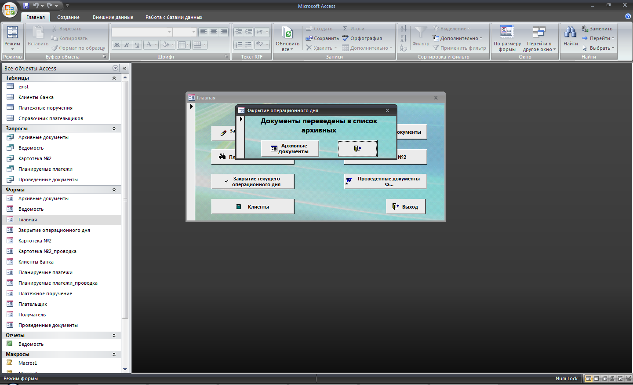Screen dimensions: 633x385
Task: Click the Найти binoculars icon
Action: click(x=571, y=33)
